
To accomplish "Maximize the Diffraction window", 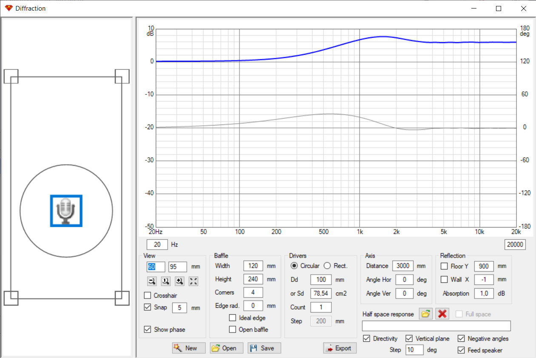I will click(499, 8).
